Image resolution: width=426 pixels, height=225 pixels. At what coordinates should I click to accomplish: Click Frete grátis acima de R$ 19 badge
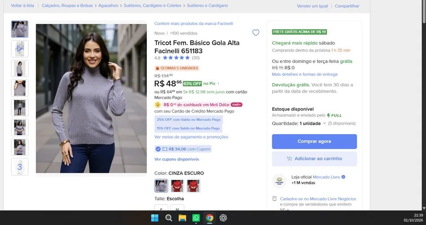300,32
